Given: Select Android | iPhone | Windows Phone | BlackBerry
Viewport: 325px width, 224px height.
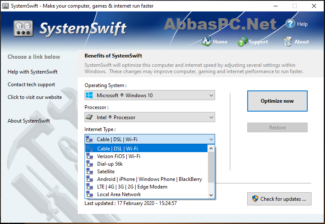Looking at the screenshot, I should pyautogui.click(x=146, y=179).
